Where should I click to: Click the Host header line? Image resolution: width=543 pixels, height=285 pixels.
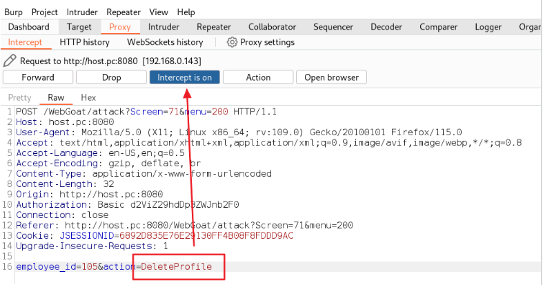click(65, 122)
